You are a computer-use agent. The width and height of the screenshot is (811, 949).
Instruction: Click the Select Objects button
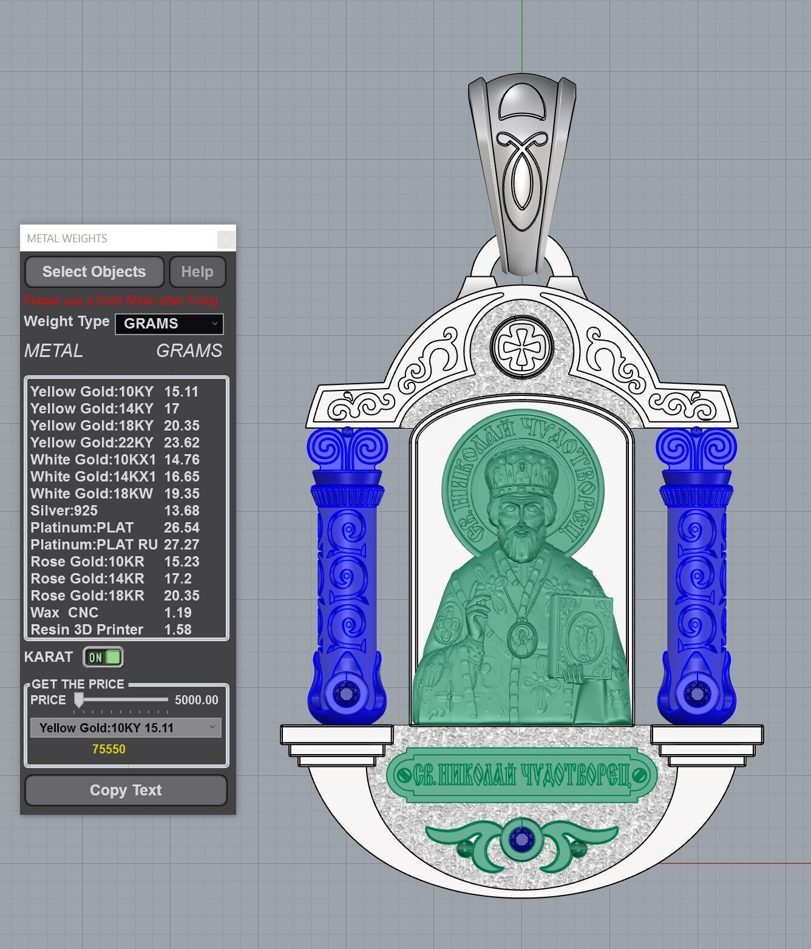point(94,271)
